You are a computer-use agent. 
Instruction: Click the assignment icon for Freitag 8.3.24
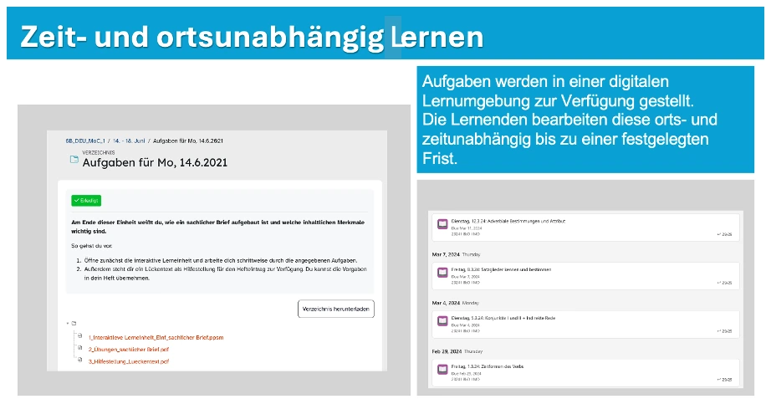(442, 272)
